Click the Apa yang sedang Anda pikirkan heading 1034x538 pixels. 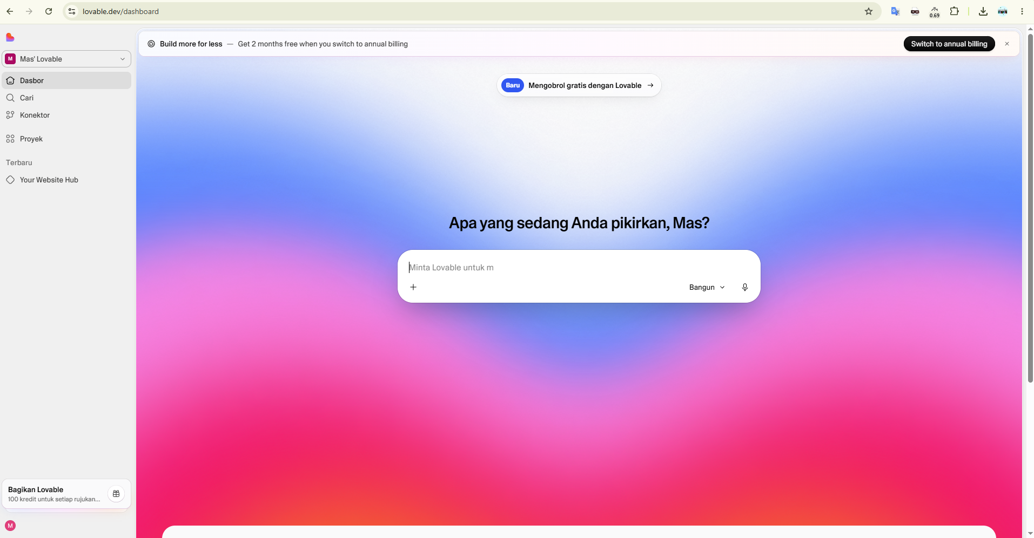coord(579,223)
